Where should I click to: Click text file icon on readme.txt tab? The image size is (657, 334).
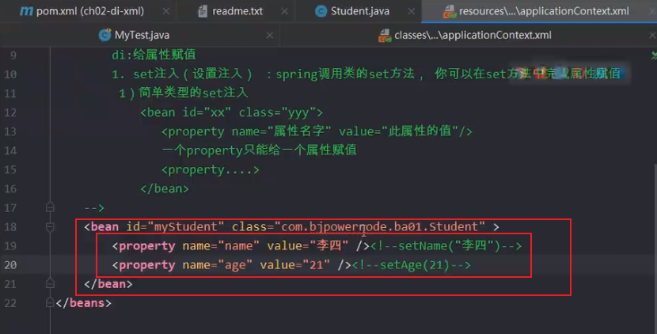coord(203,11)
